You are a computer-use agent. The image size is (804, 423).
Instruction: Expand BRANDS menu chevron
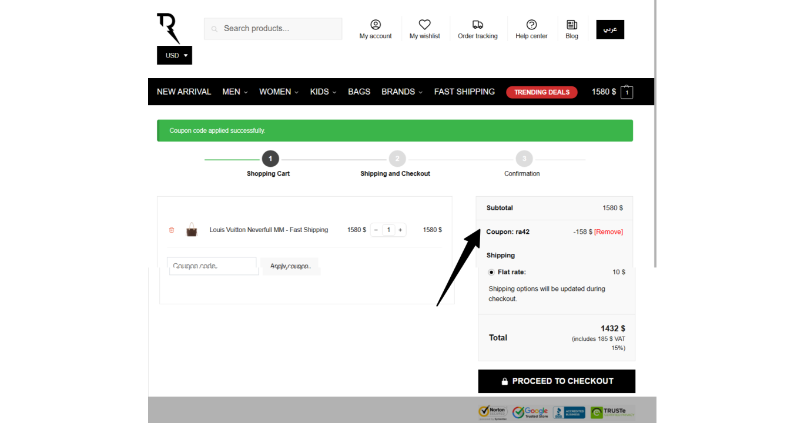420,92
